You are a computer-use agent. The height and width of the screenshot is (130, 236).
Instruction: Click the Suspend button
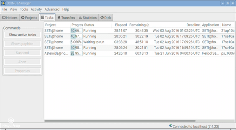click(23, 53)
